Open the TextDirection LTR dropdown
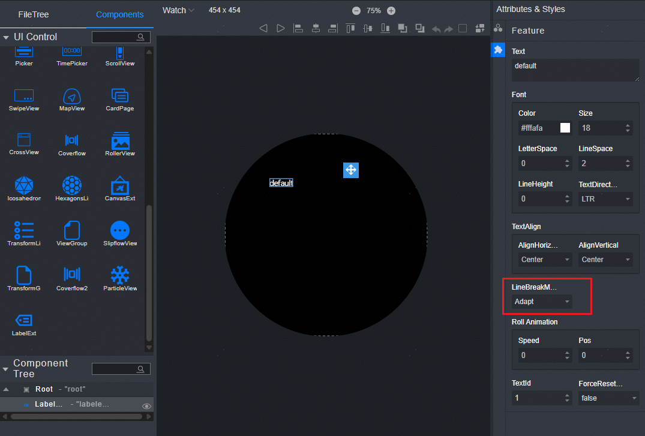The height and width of the screenshot is (436, 645). [605, 199]
